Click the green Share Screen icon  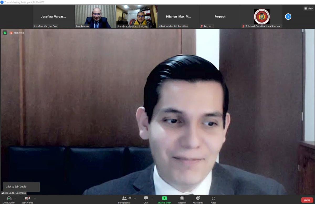(164, 198)
